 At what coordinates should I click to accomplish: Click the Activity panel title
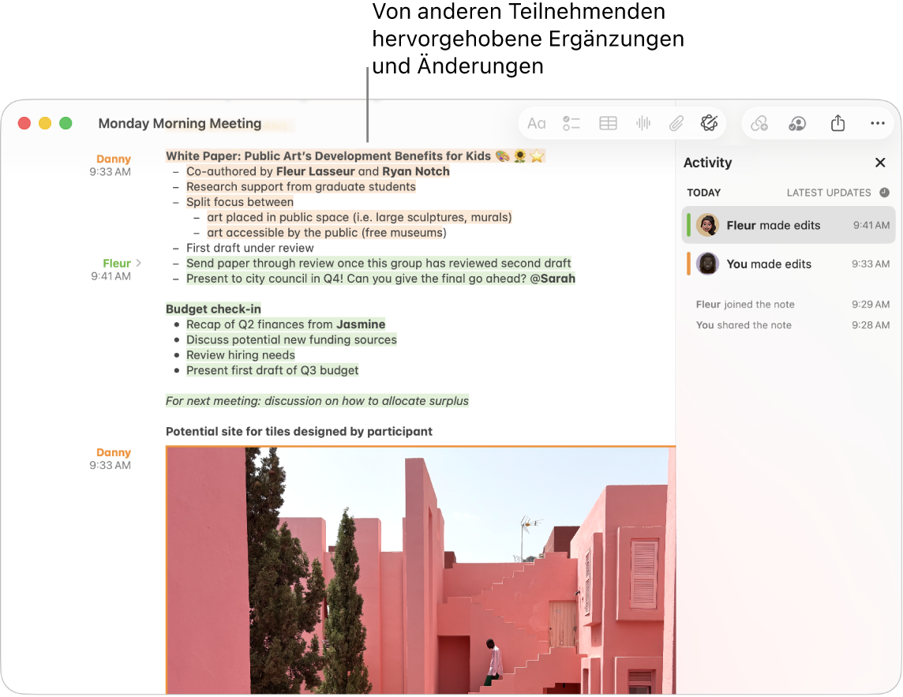click(708, 163)
